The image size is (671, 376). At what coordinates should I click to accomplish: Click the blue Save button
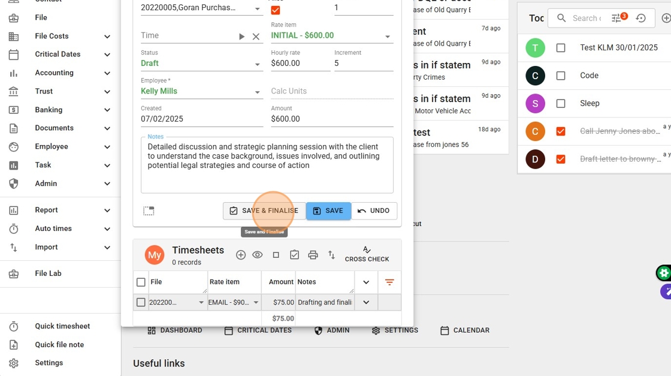click(x=328, y=210)
